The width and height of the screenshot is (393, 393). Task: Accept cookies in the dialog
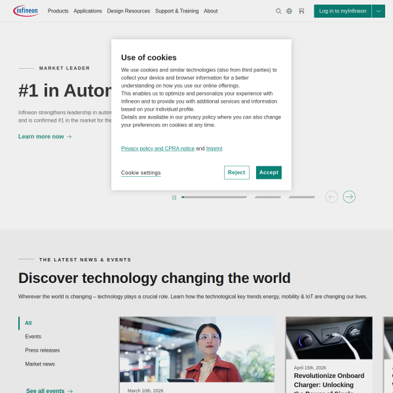269,172
